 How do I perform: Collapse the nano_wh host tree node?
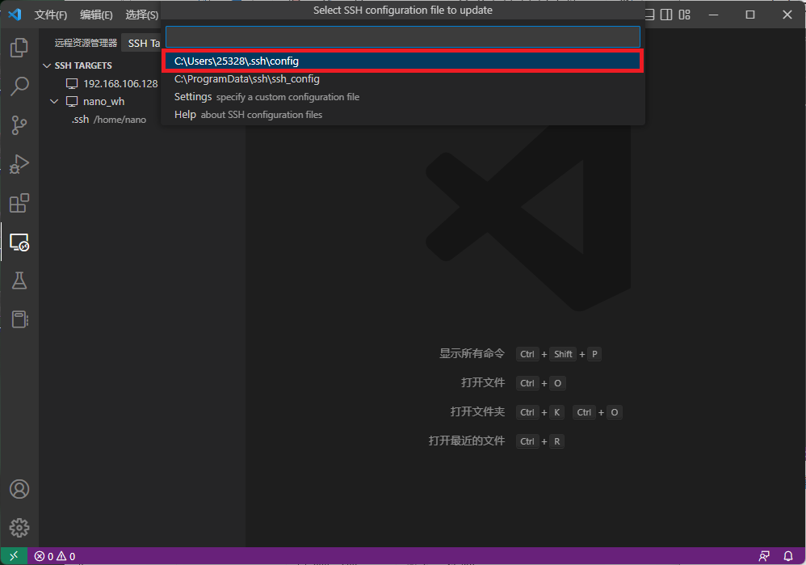[x=54, y=102]
